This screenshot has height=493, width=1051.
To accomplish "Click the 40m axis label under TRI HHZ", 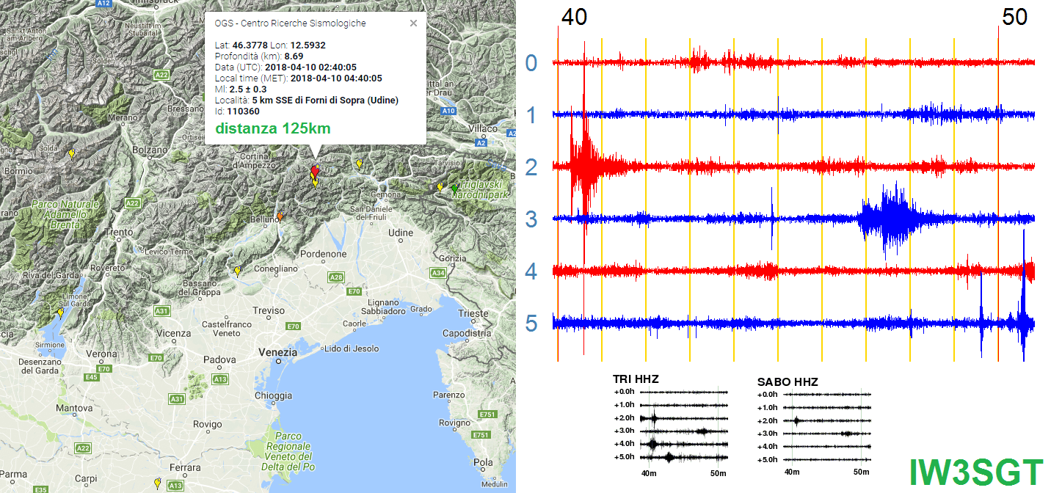I will point(648,472).
